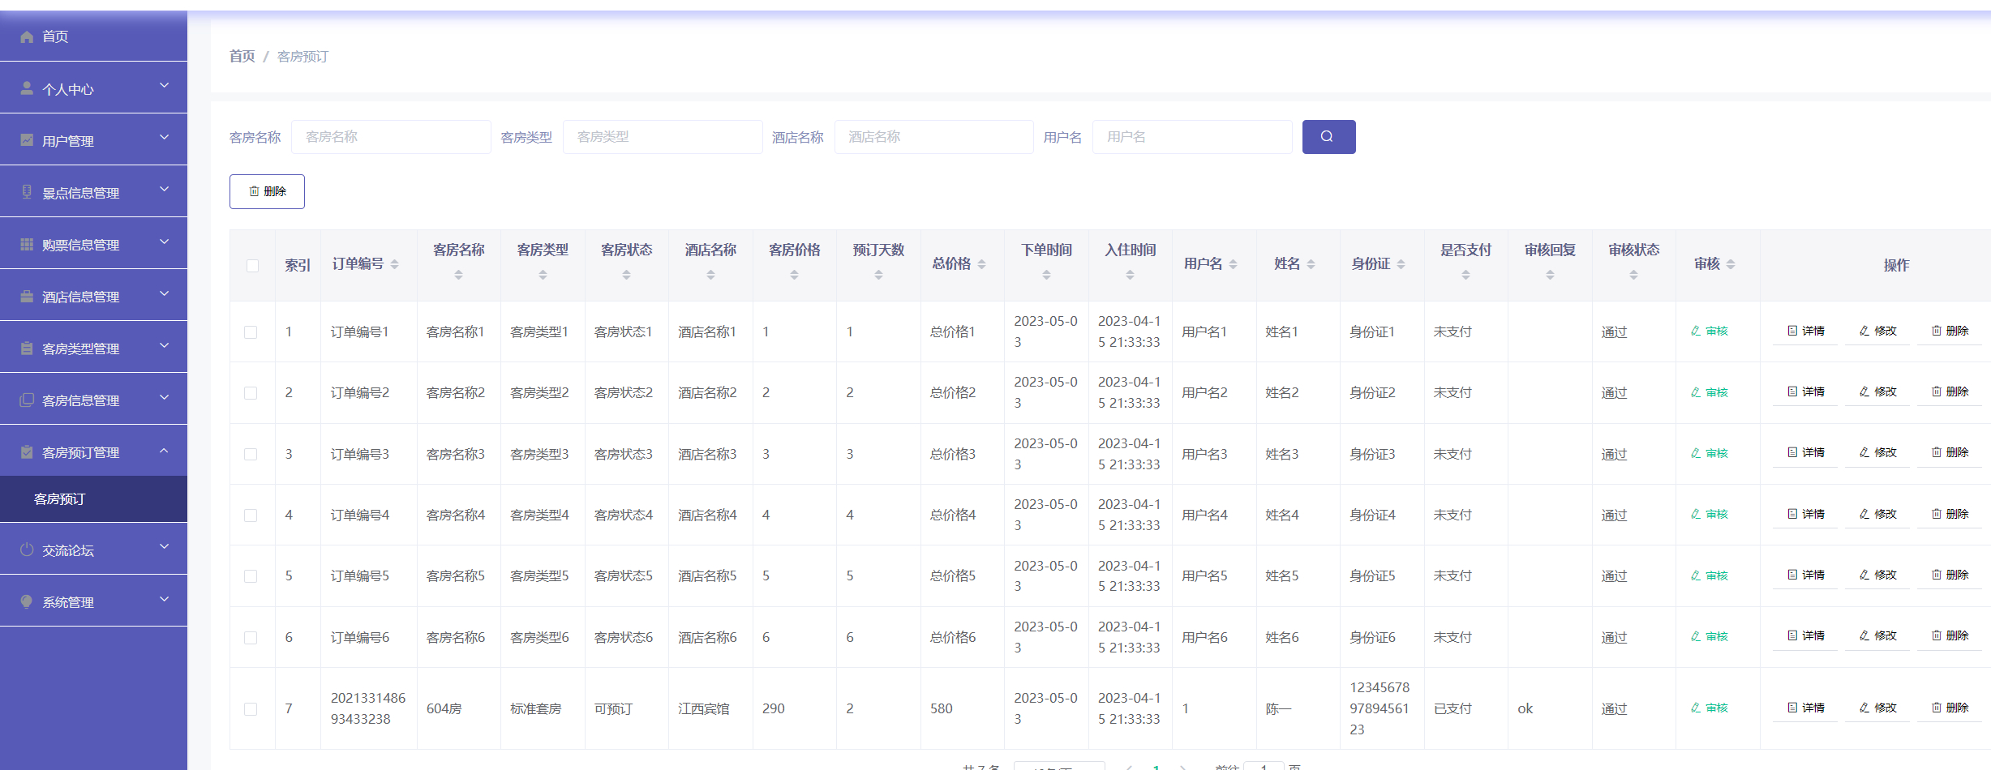Focus the 客房名称 search field
1991x770 pixels.
391,137
